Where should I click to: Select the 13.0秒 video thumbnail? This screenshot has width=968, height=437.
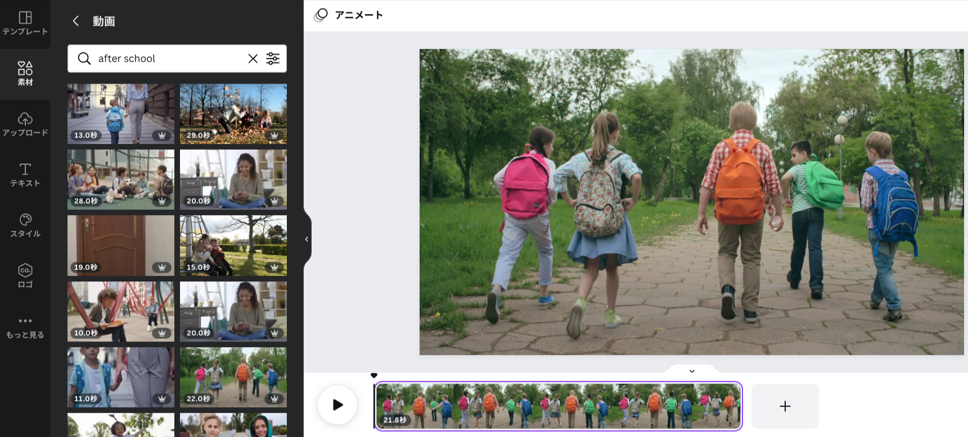(121, 113)
